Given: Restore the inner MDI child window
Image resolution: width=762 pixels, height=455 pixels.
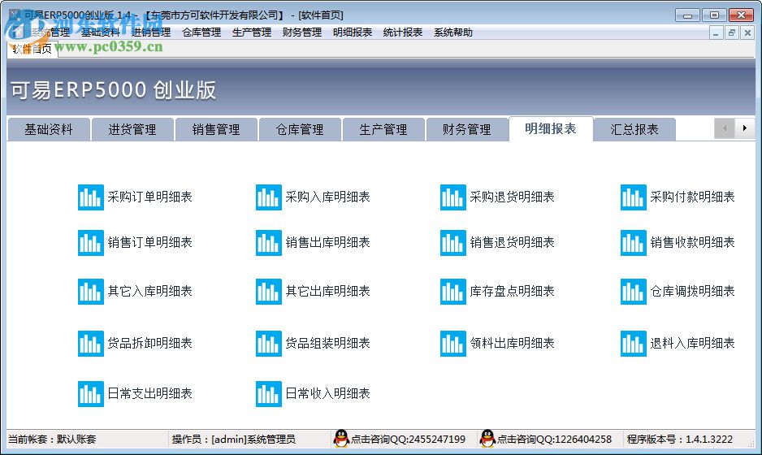Looking at the screenshot, I should pyautogui.click(x=731, y=33).
